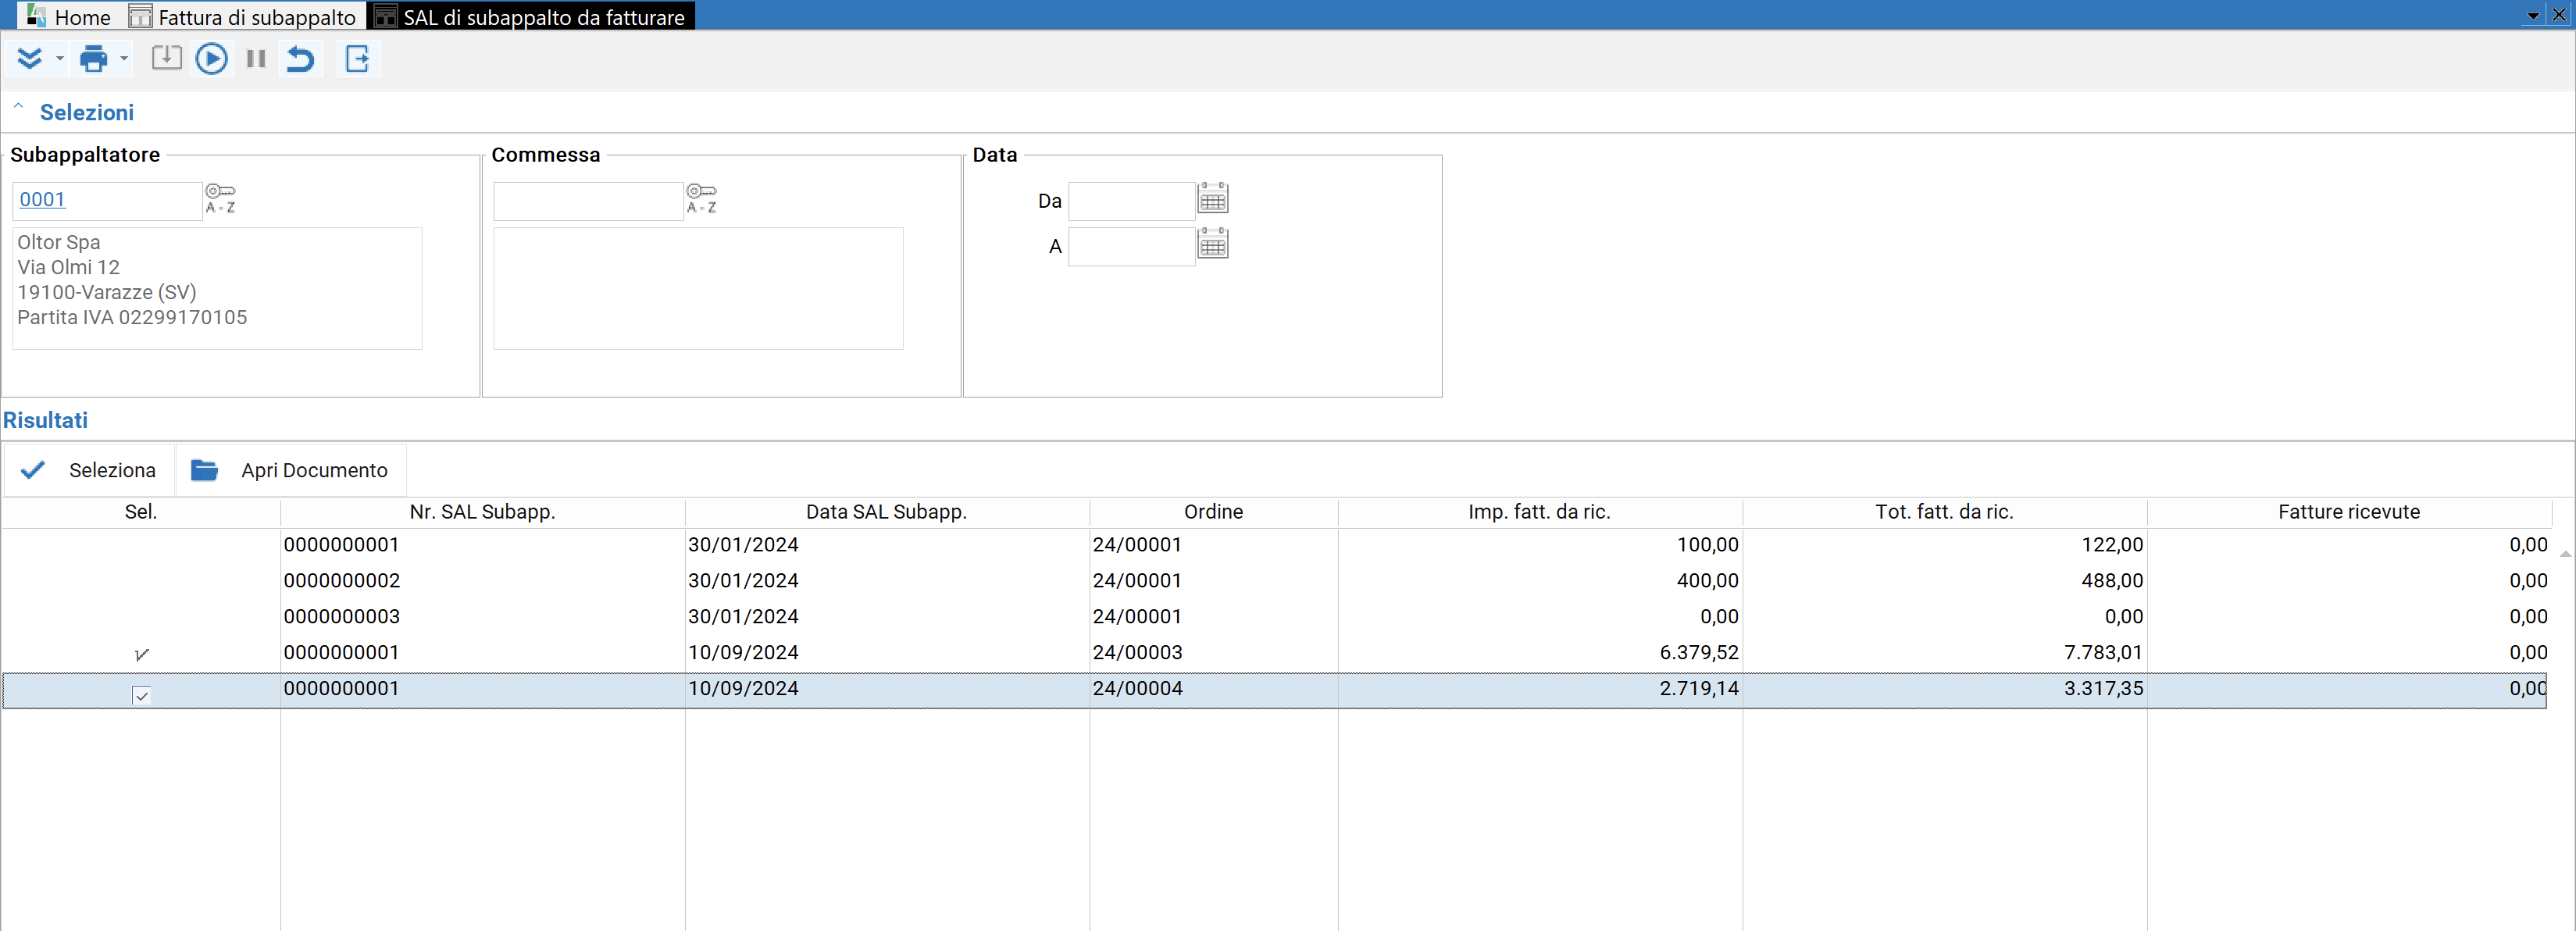Click the exit door toolbar icon
The width and height of the screenshot is (2576, 931).
pyautogui.click(x=357, y=59)
